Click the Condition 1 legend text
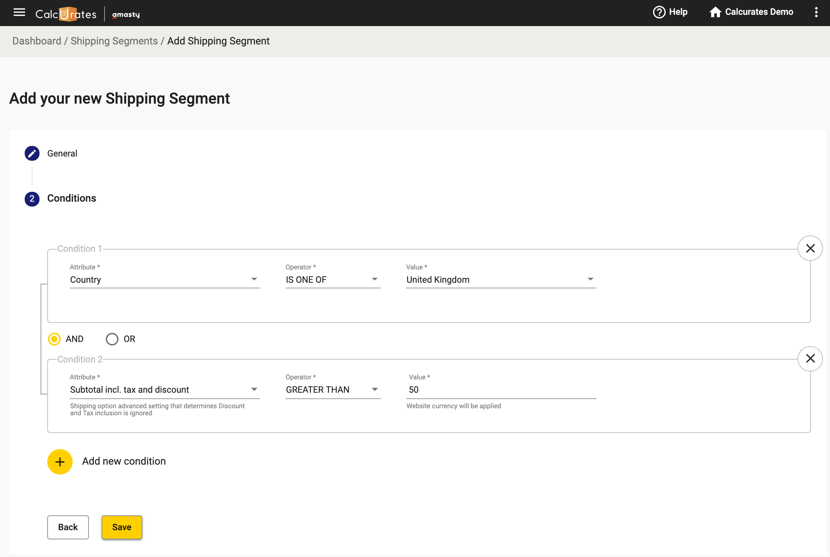Image resolution: width=830 pixels, height=557 pixels. [80, 249]
